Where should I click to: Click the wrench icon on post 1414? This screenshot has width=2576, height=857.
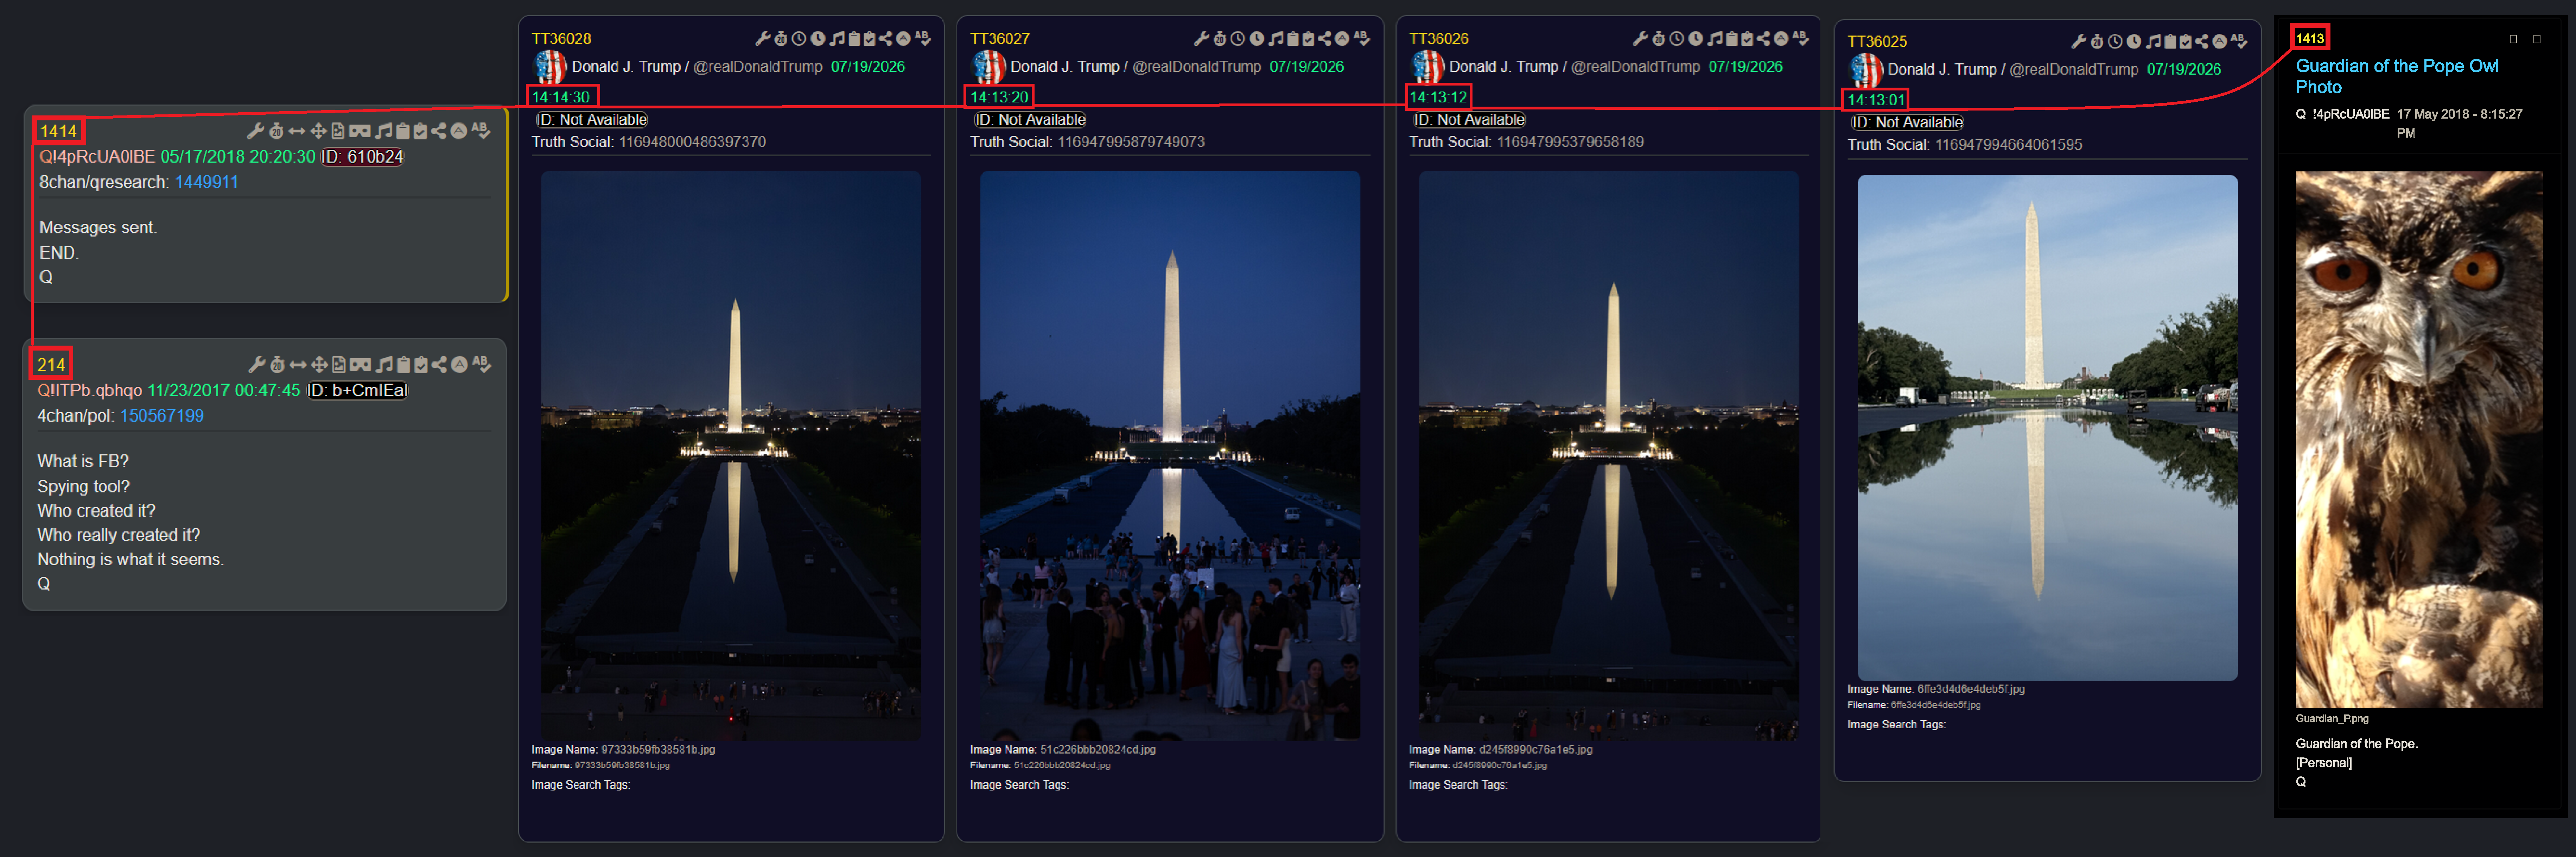pos(256,131)
